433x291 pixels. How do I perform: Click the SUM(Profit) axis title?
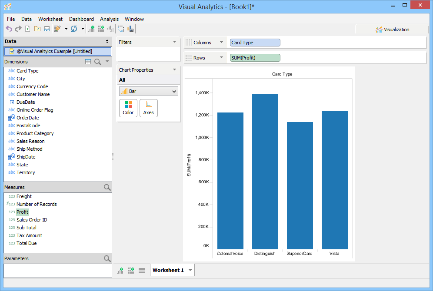click(x=189, y=165)
